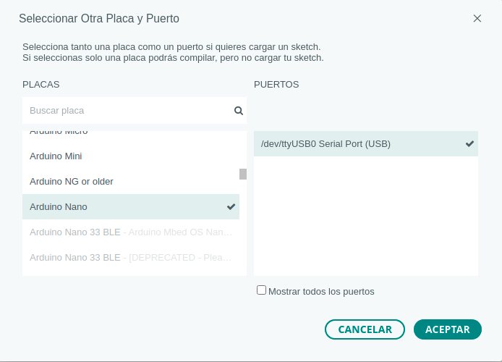Pick the deprecated Arduino Nano 33 BLE entry
The image size is (502, 362).
pos(131,257)
